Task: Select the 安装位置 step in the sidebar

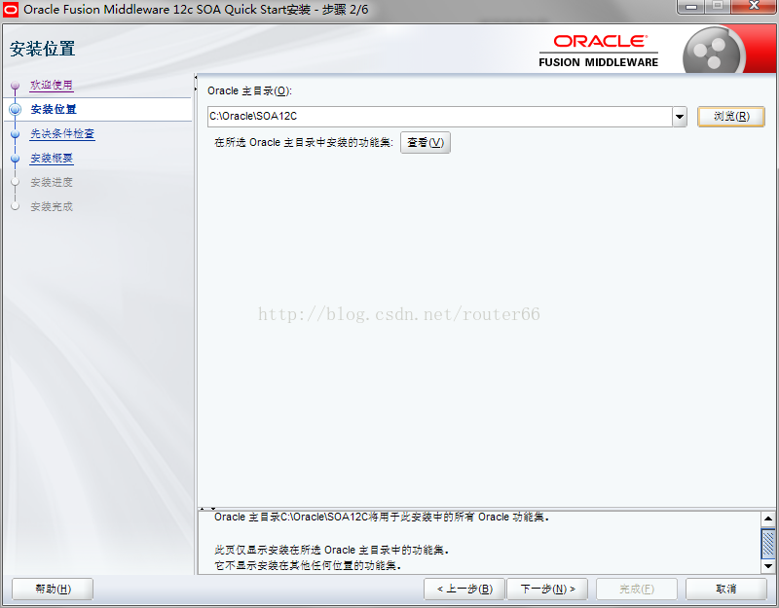Action: coord(54,109)
